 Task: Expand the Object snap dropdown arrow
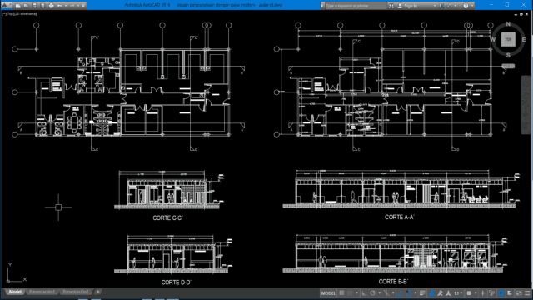[416, 292]
